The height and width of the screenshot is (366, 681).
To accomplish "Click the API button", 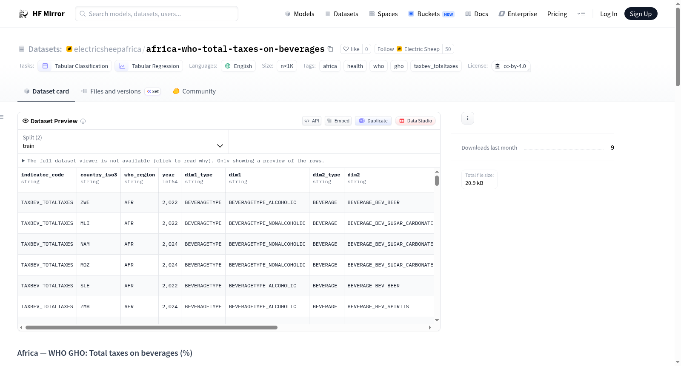I will click(312, 121).
